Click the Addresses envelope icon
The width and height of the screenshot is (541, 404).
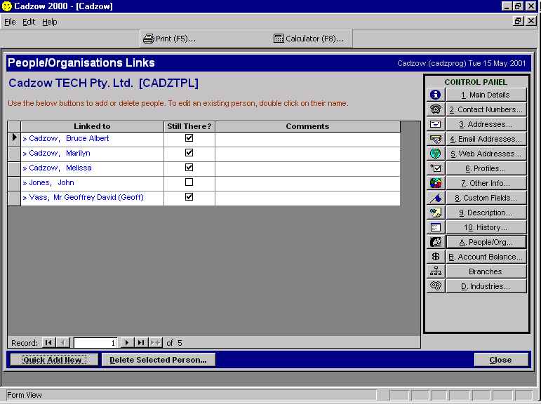tap(436, 124)
